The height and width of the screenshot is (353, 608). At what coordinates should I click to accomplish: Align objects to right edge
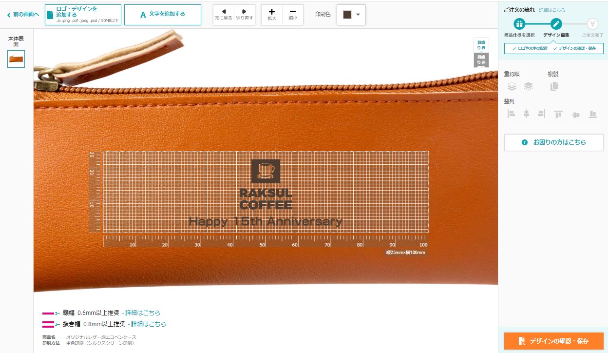(x=541, y=114)
